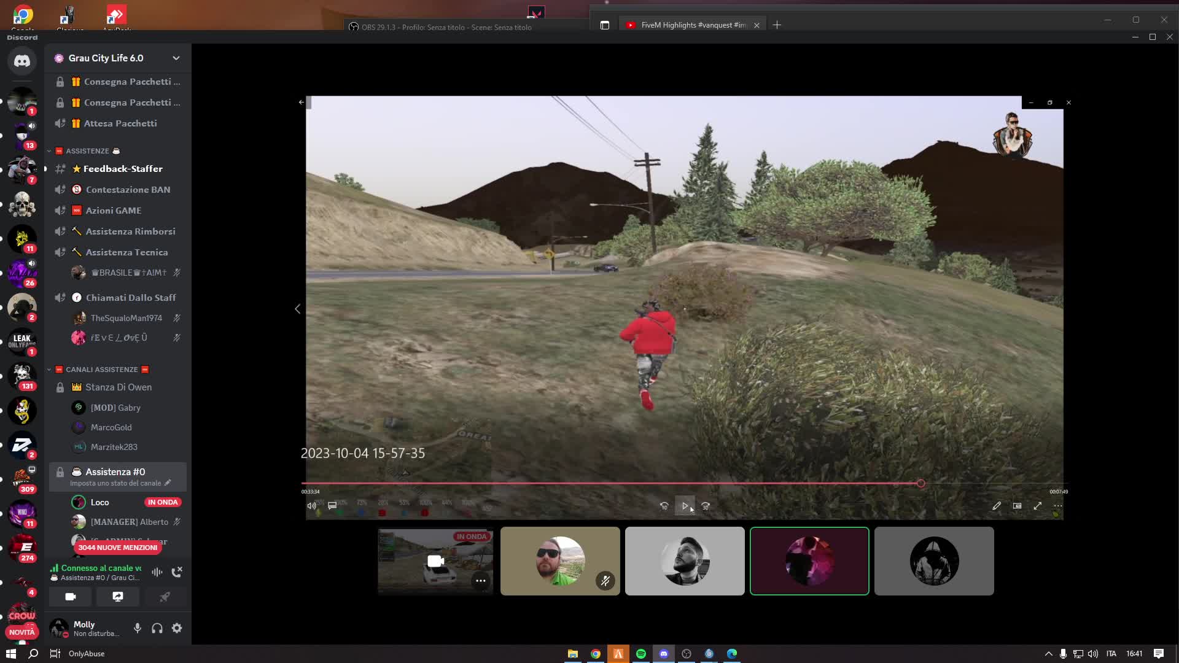Toggle microphone mute for Molly

tap(138, 628)
